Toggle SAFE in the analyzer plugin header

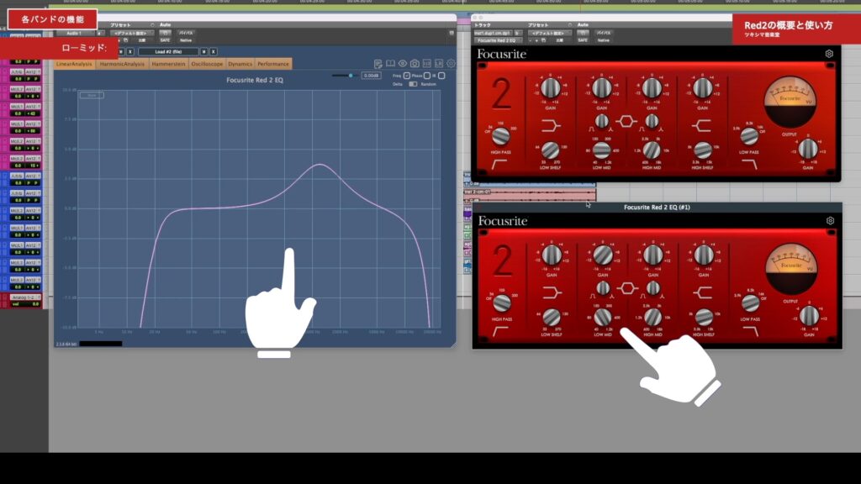pyautogui.click(x=165, y=40)
